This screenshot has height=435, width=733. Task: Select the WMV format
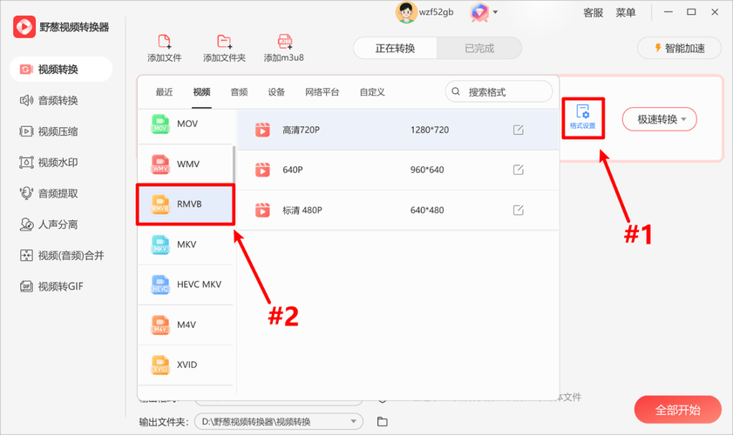tap(186, 164)
